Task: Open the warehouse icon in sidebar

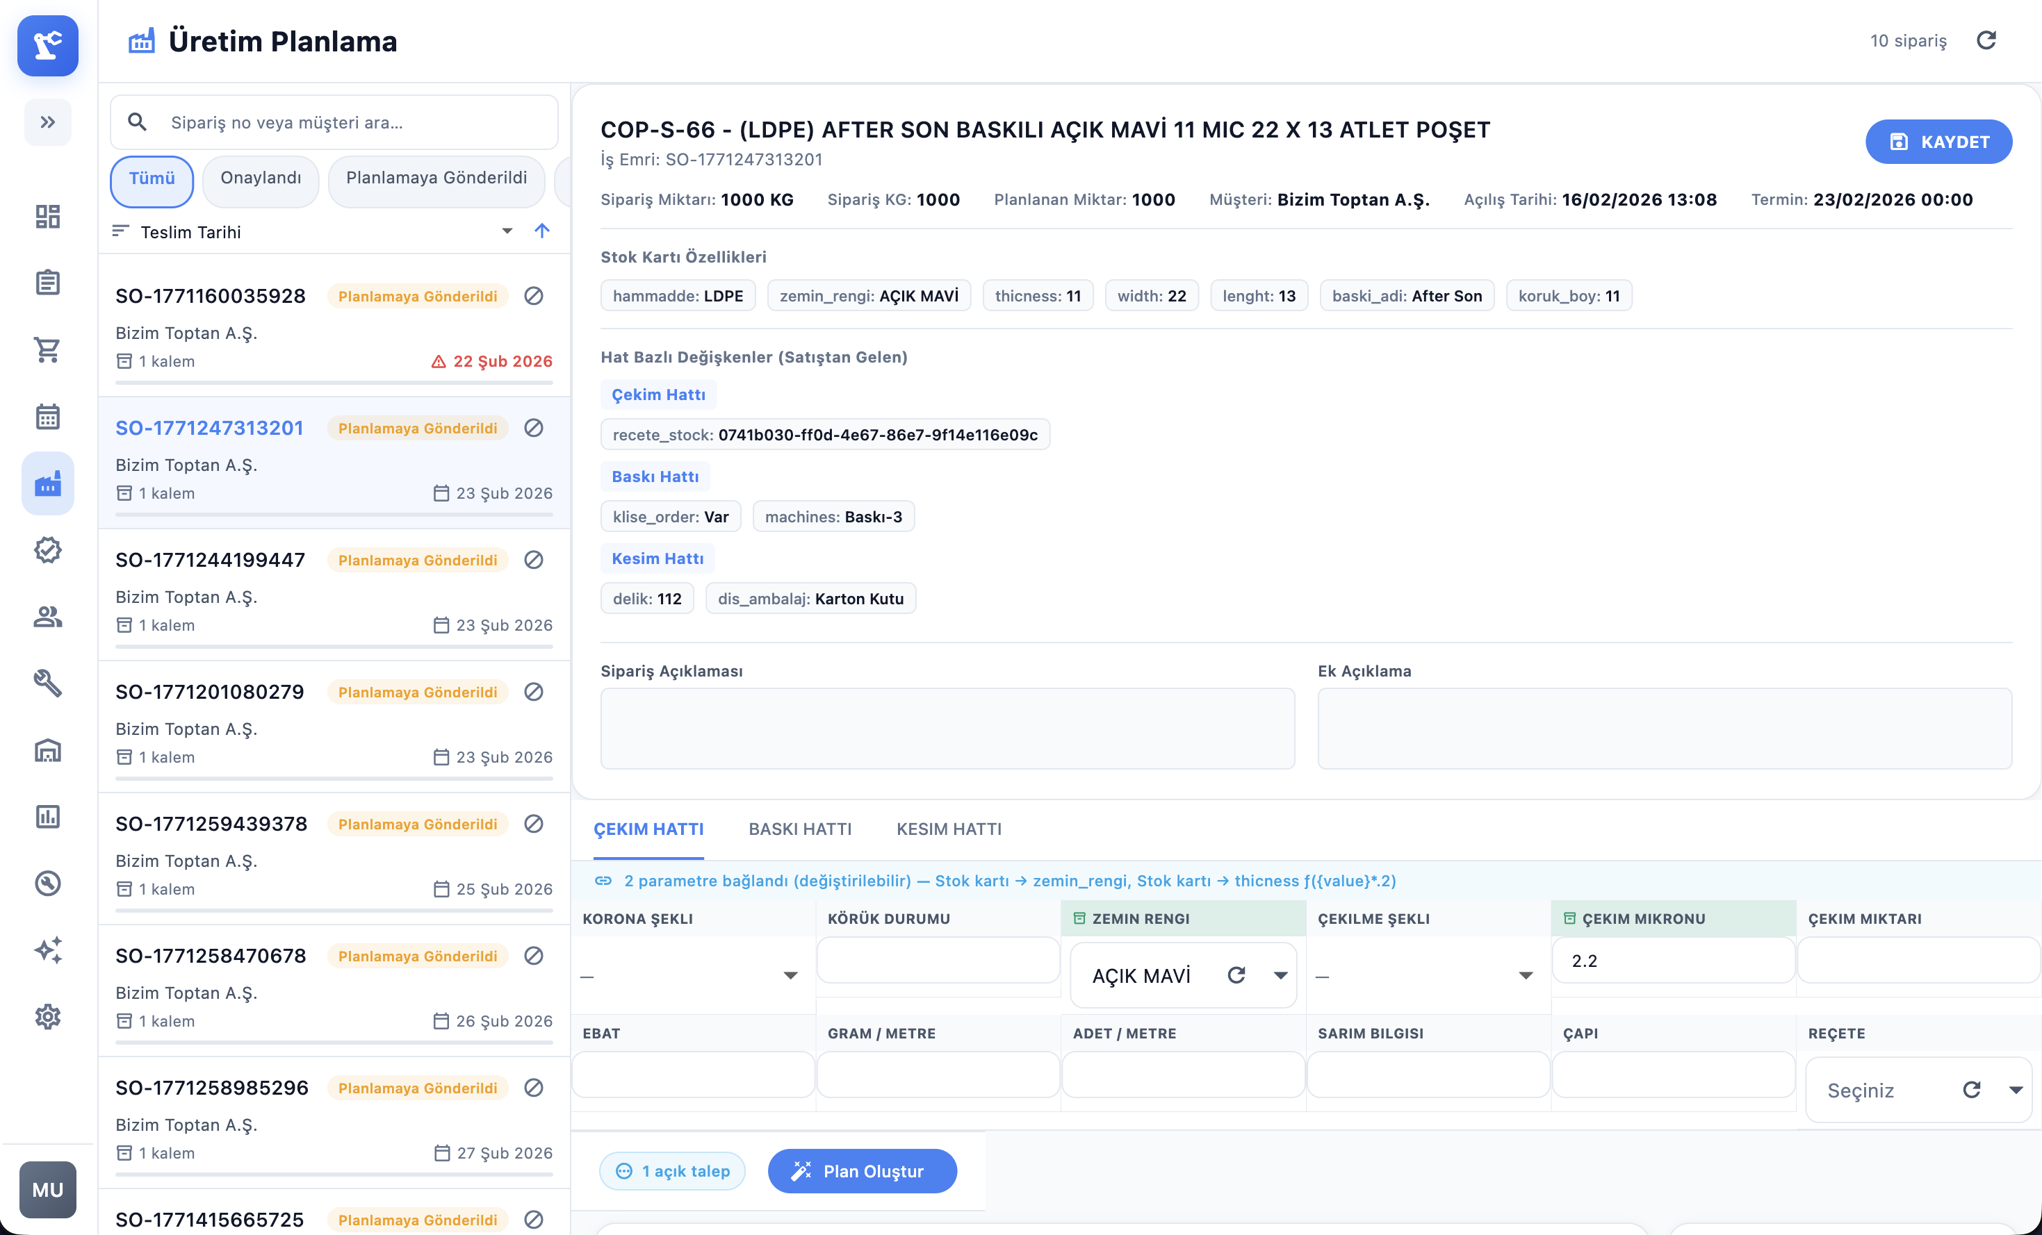Action: click(x=47, y=750)
